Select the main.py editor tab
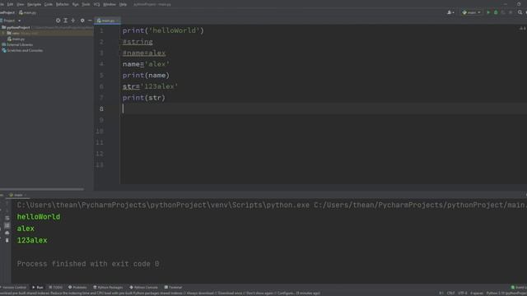 108,21
